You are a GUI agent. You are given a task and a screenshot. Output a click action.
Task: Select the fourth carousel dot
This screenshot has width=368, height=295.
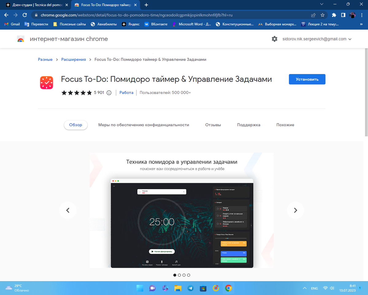(x=189, y=275)
